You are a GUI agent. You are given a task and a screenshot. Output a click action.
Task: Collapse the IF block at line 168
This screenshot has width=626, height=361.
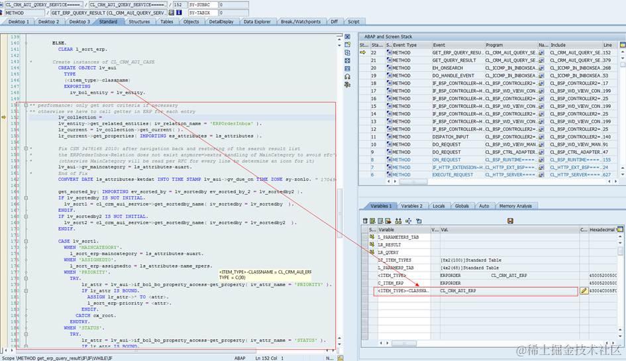pos(26,217)
